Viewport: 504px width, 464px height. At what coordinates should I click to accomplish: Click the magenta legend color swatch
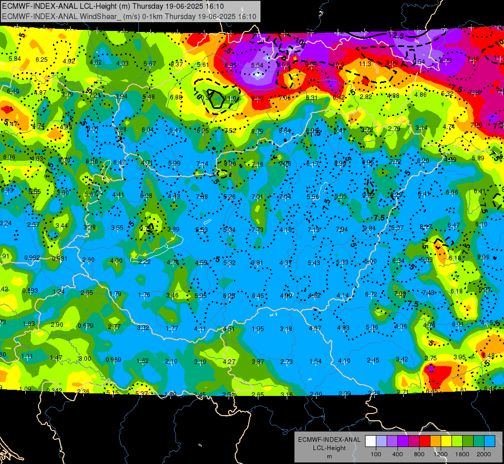pyautogui.click(x=414, y=441)
